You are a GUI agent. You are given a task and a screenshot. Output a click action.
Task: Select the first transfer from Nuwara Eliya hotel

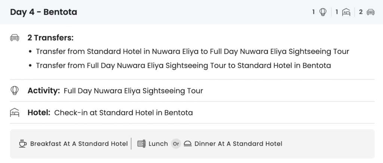click(192, 51)
